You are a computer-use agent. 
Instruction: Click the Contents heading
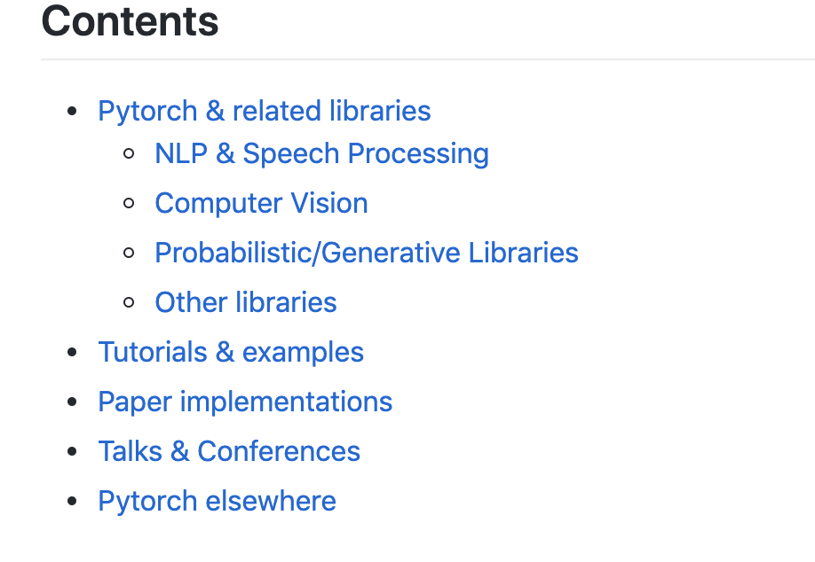[x=130, y=21]
